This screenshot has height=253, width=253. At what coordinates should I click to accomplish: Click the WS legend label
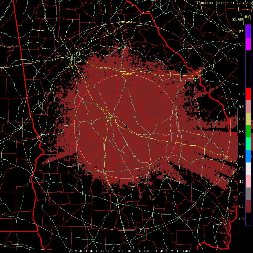pos(241,156)
